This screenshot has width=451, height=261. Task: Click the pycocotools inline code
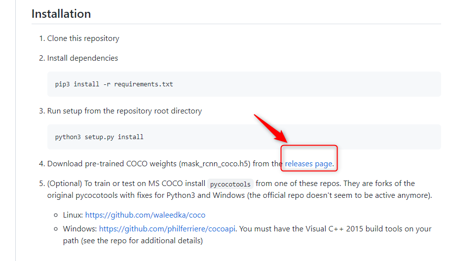pos(230,184)
